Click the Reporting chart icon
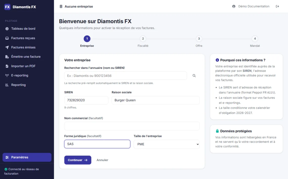Screen dimensions: 288x179 pos(7,85)
